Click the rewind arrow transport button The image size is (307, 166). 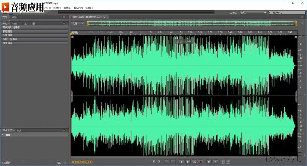[x=167, y=162]
